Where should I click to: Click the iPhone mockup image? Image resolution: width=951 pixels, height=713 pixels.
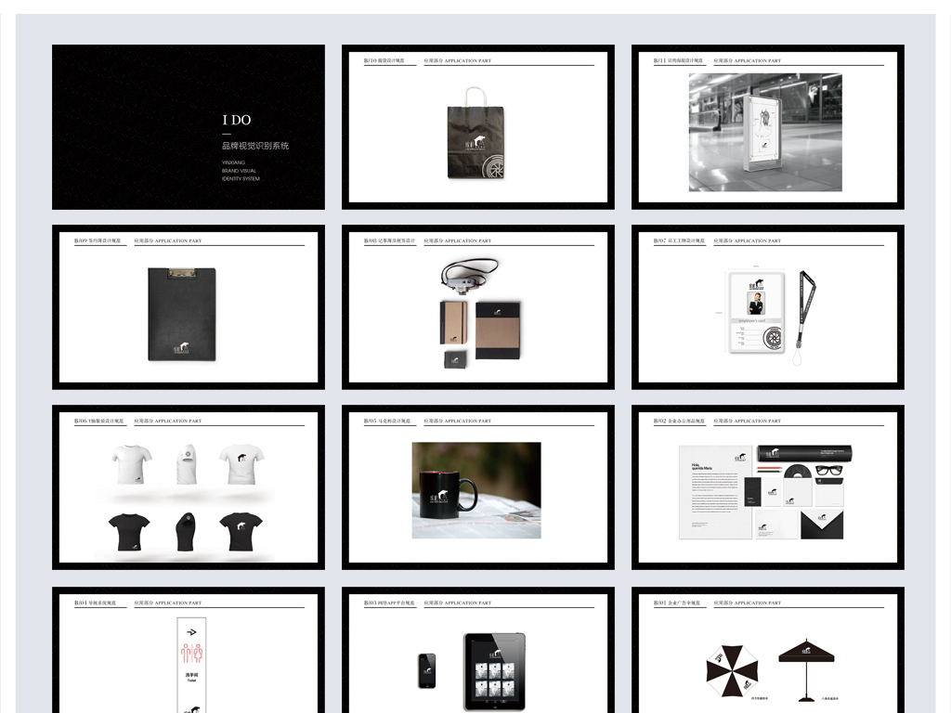[427, 670]
